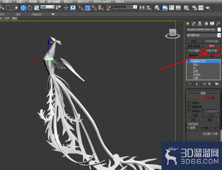Viewport: 222px width, 170px height.
Task: Click Configure Modifier Sets icon
Action: click(217, 84)
